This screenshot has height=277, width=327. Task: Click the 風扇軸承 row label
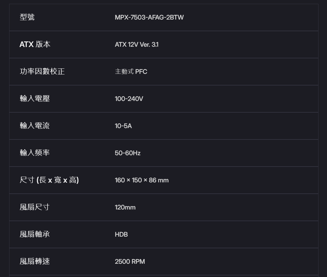pos(35,234)
